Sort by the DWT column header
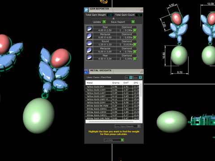 click(x=127, y=83)
